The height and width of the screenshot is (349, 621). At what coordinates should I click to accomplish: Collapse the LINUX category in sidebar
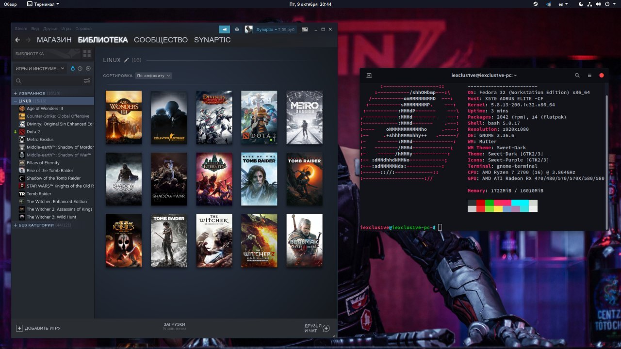16,101
